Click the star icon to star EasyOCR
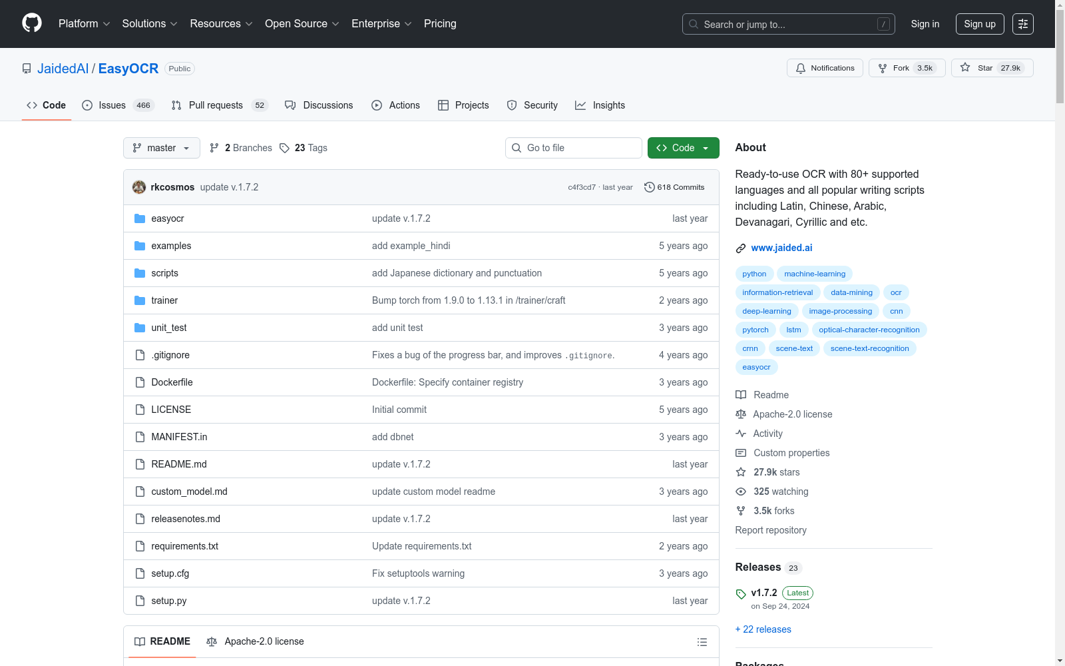The image size is (1065, 666). tap(965, 67)
